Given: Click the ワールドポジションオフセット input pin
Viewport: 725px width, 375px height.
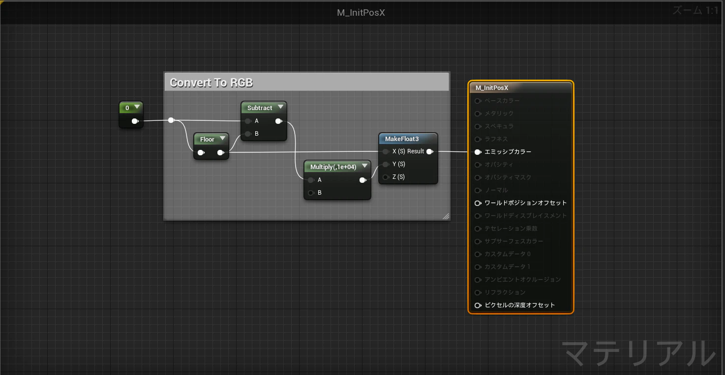Looking at the screenshot, I should [x=478, y=203].
